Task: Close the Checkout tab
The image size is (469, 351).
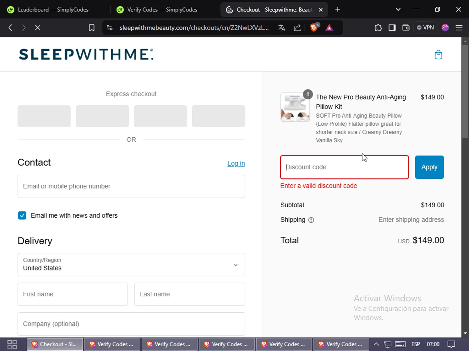Action: (321, 10)
